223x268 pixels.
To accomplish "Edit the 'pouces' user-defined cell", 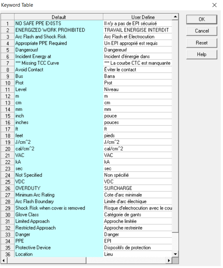I will (x=138, y=122).
